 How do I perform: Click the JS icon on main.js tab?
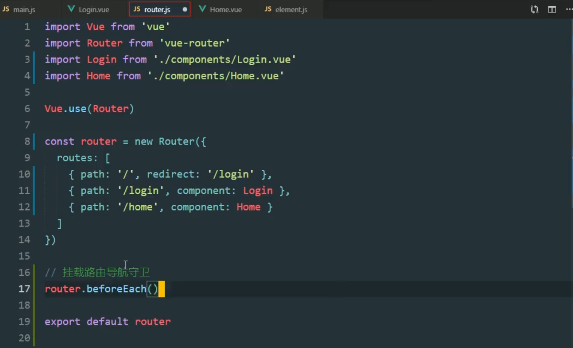tap(6, 9)
